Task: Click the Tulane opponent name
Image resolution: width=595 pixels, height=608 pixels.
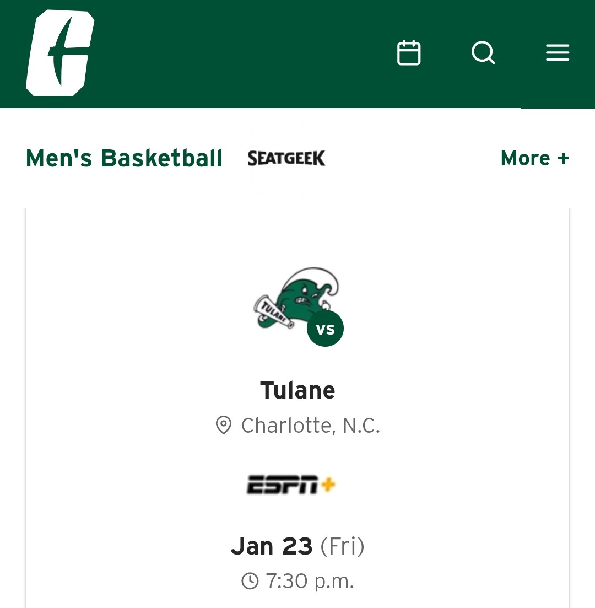Action: [x=297, y=391]
